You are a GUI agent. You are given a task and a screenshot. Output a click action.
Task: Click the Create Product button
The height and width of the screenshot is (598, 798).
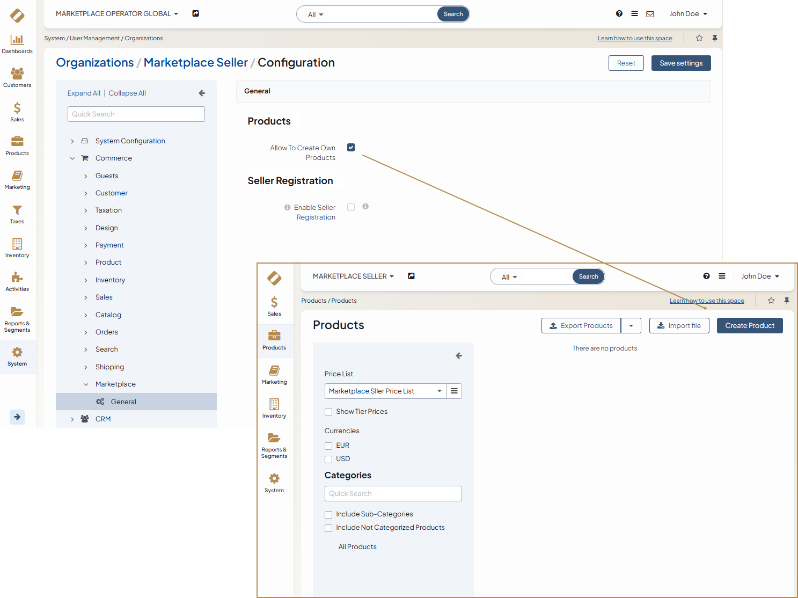(749, 326)
